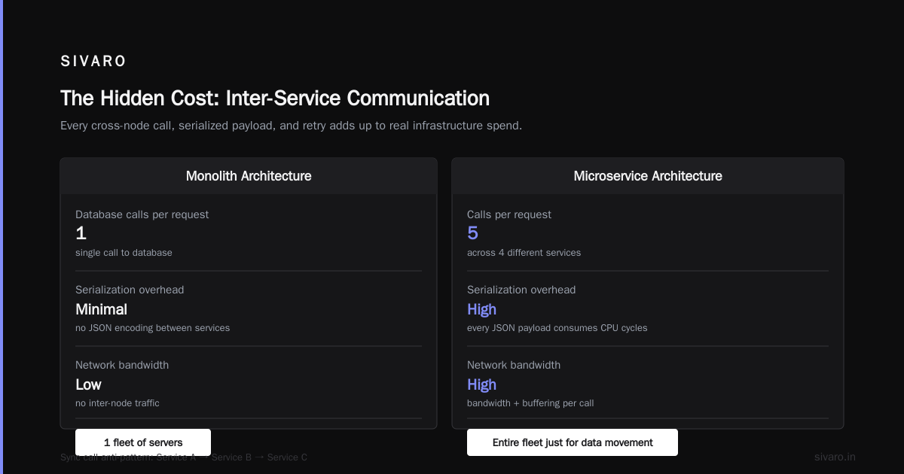Screen dimensions: 904x474
Task: Click 'across 4 different services' note
Action: [x=524, y=253]
